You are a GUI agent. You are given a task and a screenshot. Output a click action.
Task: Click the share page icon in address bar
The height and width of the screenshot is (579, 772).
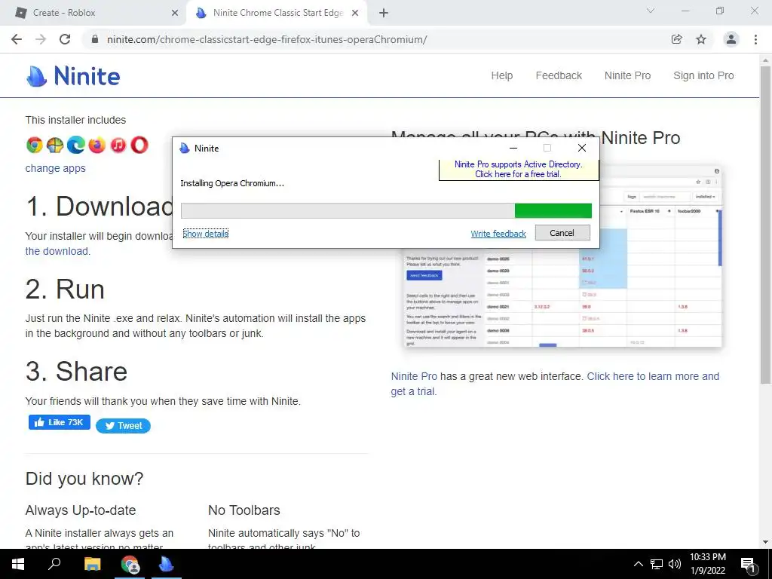[x=677, y=39]
